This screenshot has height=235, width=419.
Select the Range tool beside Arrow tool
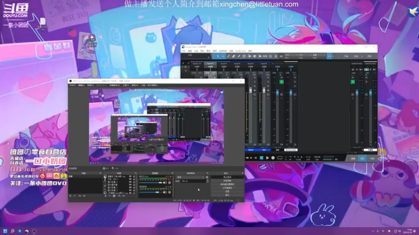click(223, 56)
